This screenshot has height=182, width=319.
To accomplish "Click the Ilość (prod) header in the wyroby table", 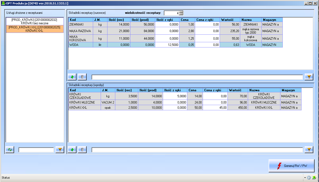I will pos(151,90).
